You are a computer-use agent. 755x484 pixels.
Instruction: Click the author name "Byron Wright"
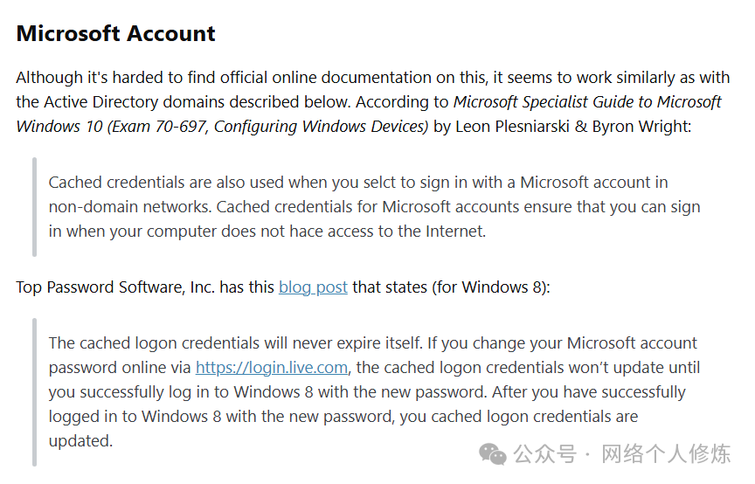640,127
